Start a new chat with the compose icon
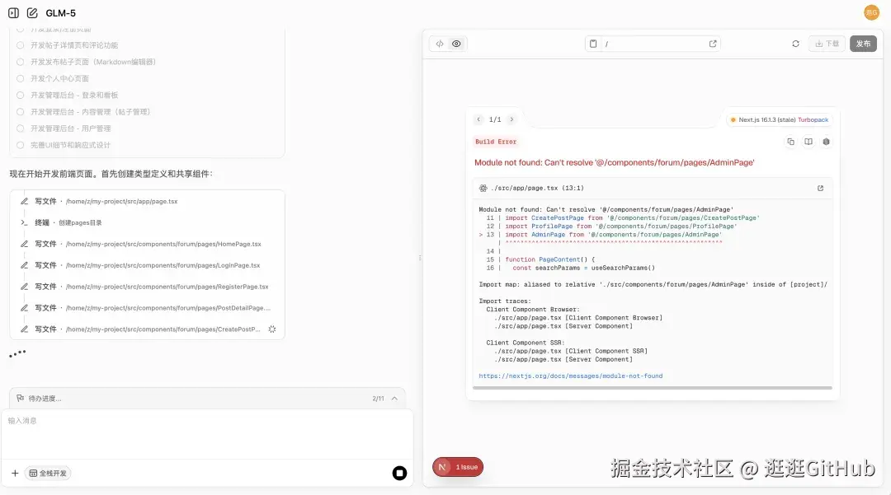The image size is (891, 495). coord(32,13)
